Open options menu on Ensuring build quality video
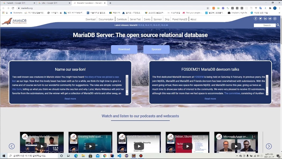The image size is (282, 159). (107, 137)
